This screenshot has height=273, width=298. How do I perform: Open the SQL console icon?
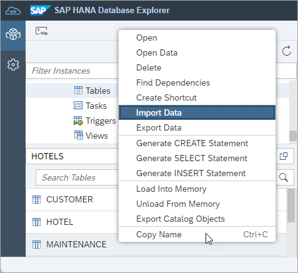(x=42, y=31)
